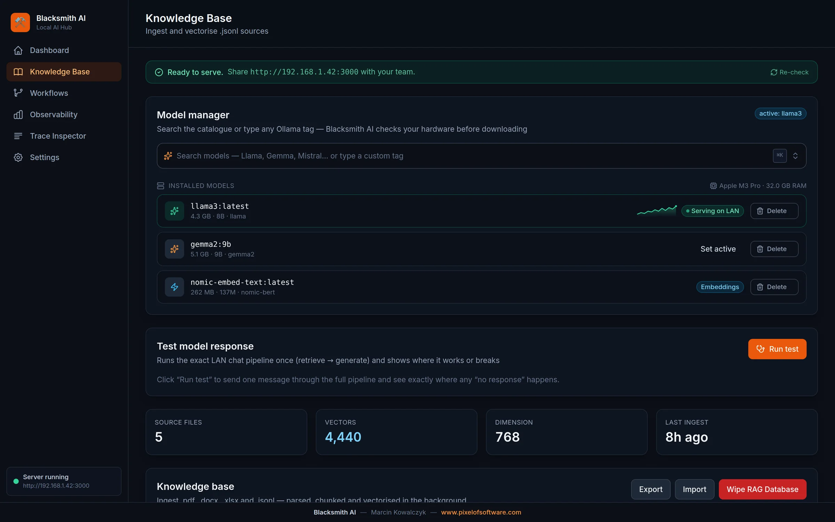Click the Settings gear icon

point(18,157)
